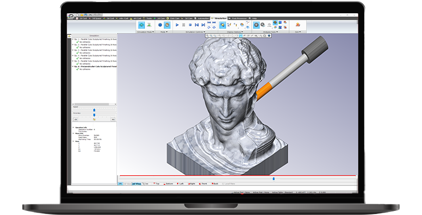Click the Front view button

coord(203,183)
